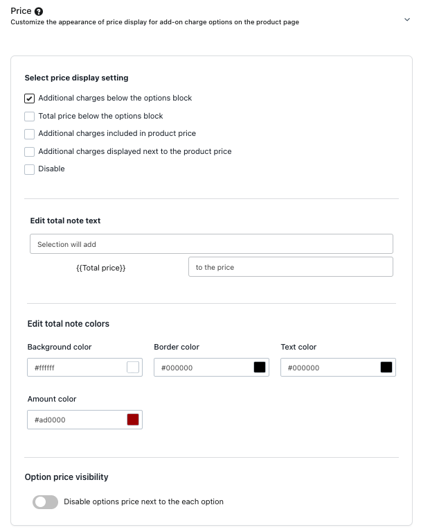Select Additional charges displayed next to product price

click(30, 152)
